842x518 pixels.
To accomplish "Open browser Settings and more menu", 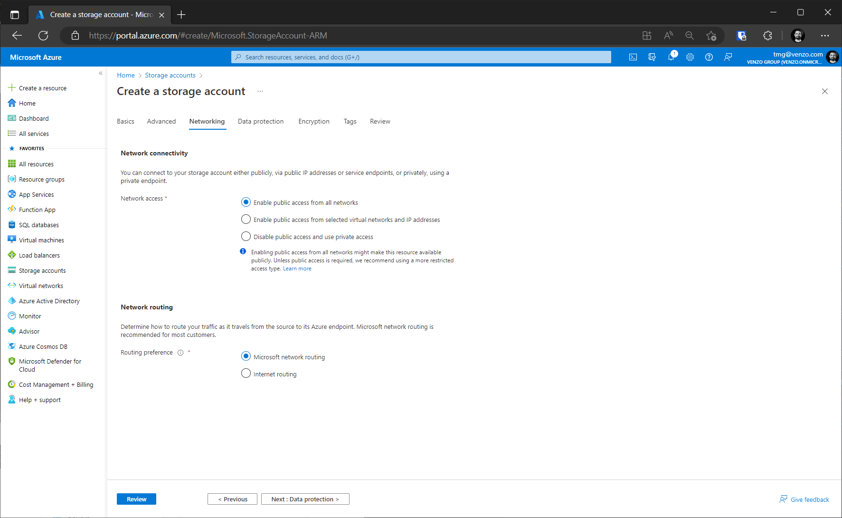I will coord(825,36).
